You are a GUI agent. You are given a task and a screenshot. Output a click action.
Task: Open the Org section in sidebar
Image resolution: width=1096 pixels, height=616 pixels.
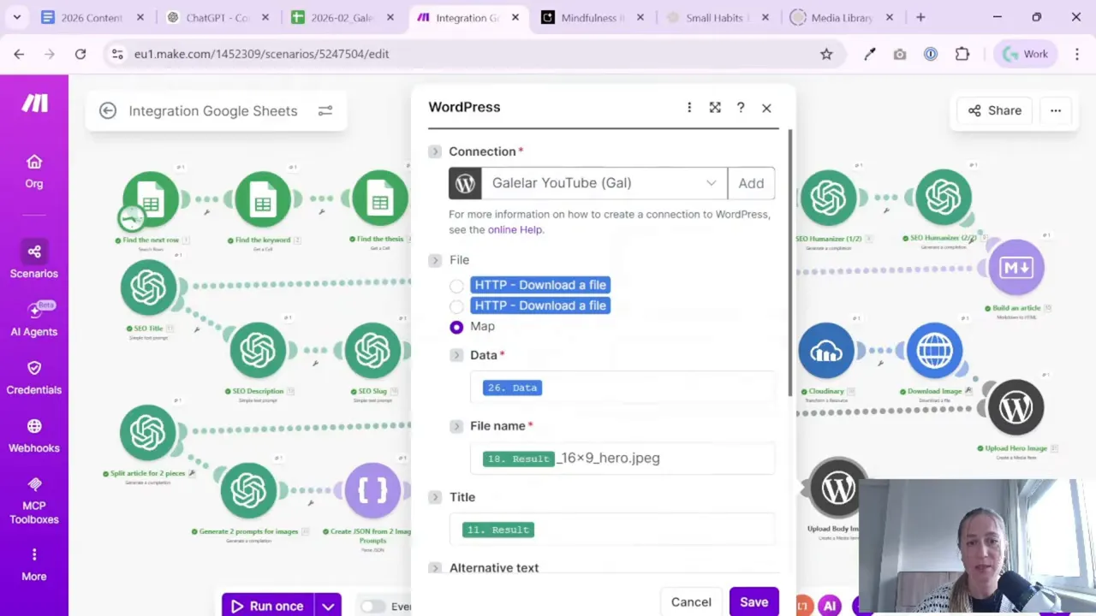[x=34, y=171]
